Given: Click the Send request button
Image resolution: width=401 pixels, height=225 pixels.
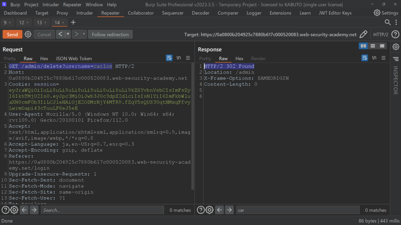Looking at the screenshot, I should 12,34.
